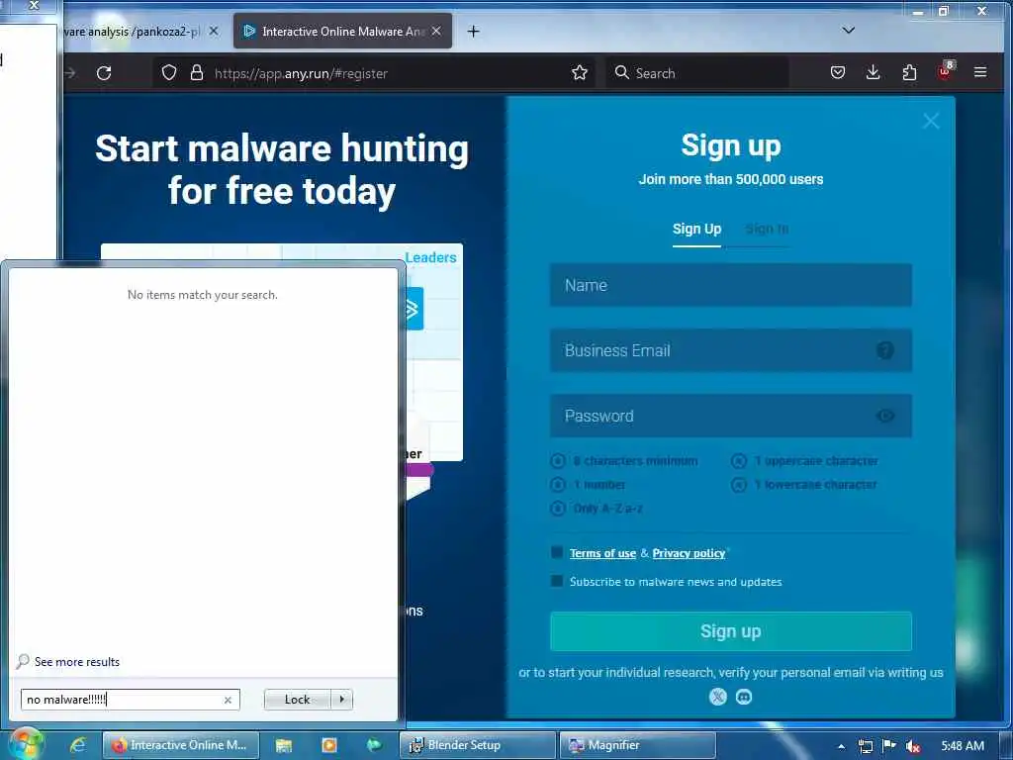
Task: Open the Firefox extensions menu
Action: click(909, 72)
